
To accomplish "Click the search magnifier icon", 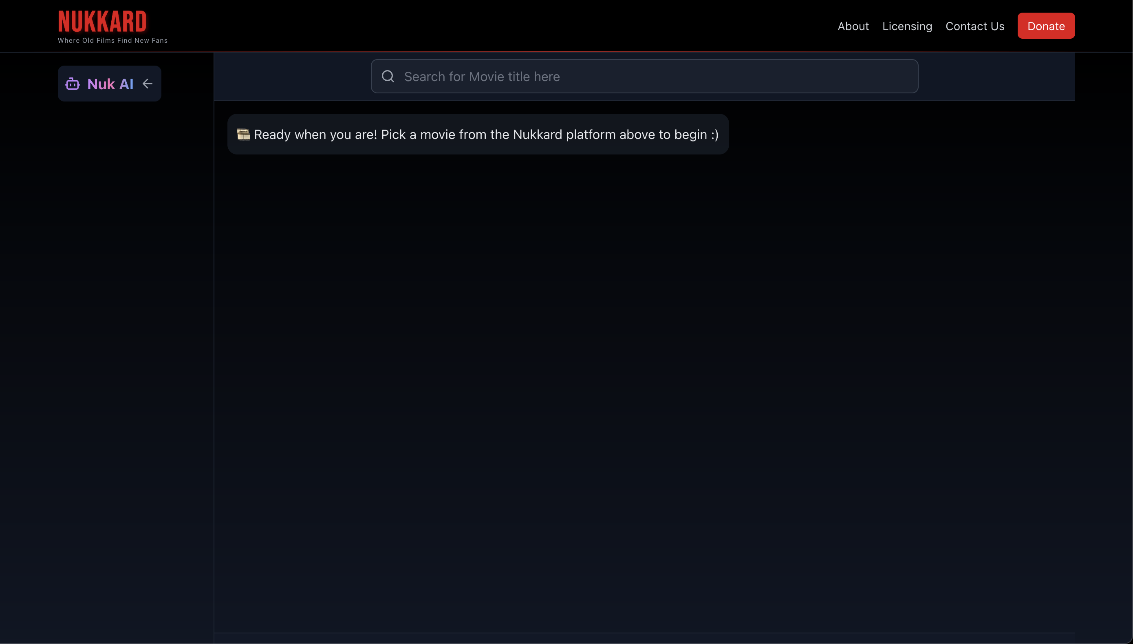I will pos(388,76).
